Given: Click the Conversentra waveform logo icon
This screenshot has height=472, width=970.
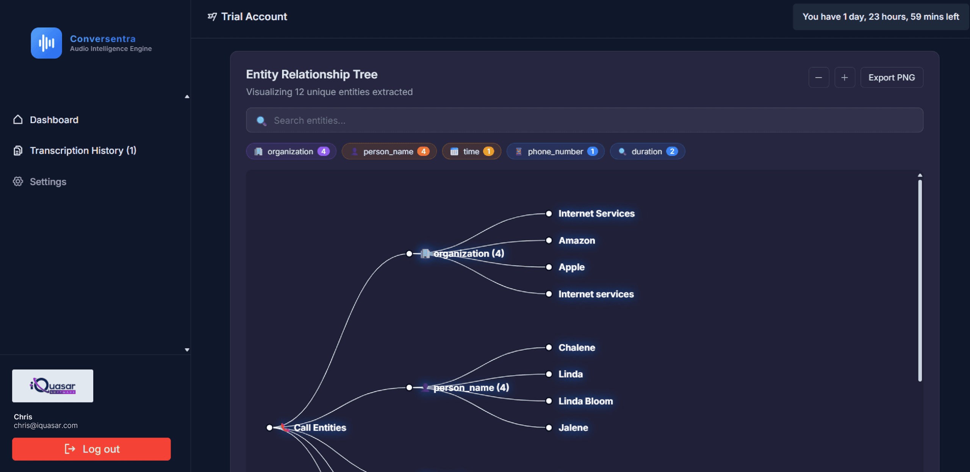Looking at the screenshot, I should coord(46,43).
